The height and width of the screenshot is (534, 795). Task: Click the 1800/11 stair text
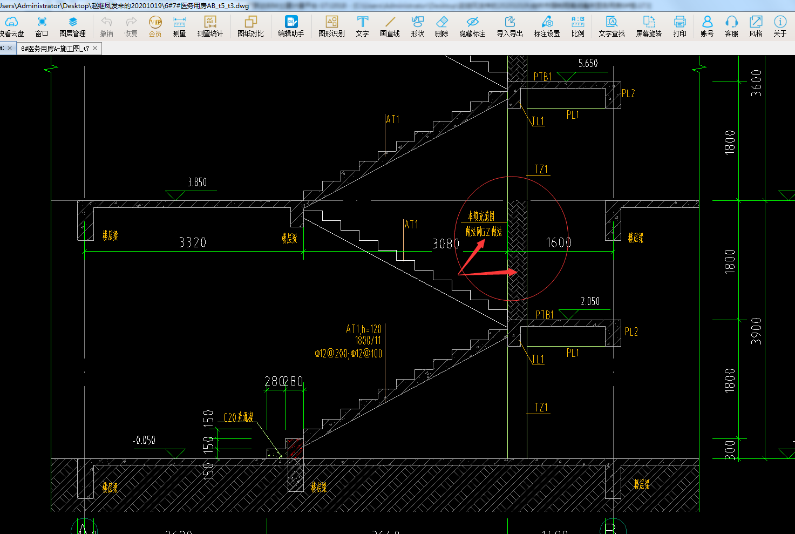(x=368, y=341)
